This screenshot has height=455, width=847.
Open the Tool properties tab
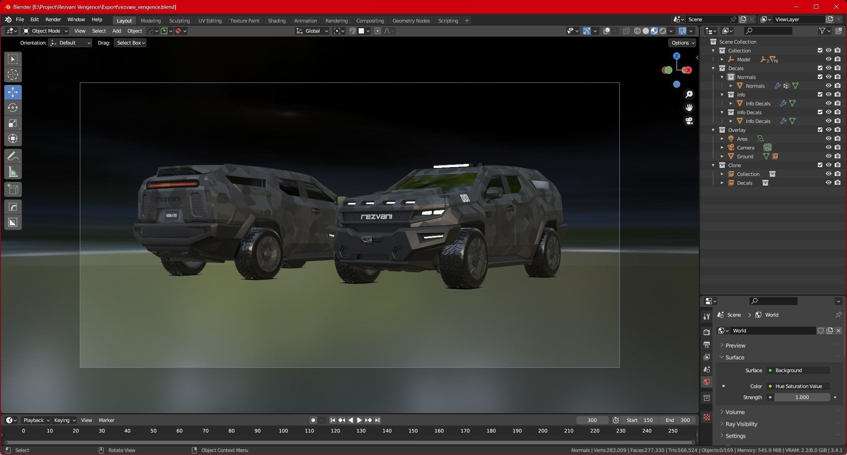707,316
